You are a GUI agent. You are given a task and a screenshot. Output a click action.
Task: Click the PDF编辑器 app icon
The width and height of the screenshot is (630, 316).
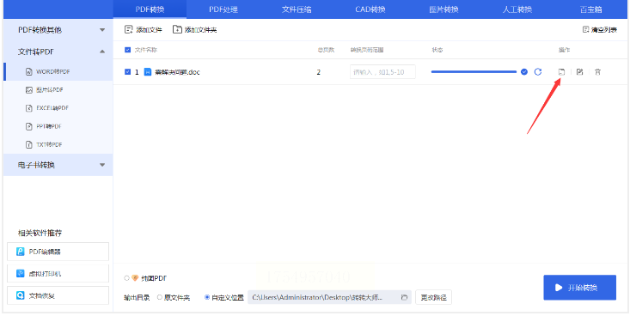pyautogui.click(x=21, y=252)
